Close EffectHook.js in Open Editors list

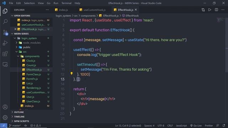pos(15,29)
